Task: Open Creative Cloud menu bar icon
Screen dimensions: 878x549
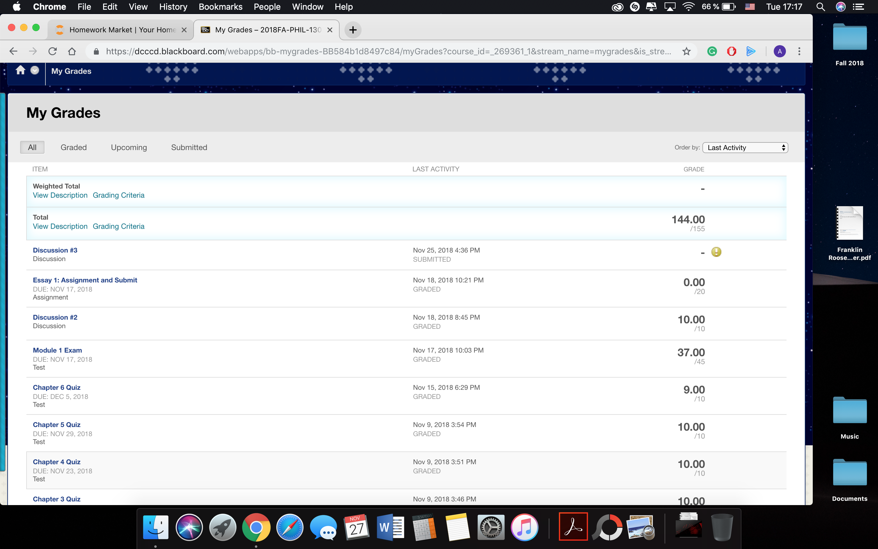Action: point(617,6)
